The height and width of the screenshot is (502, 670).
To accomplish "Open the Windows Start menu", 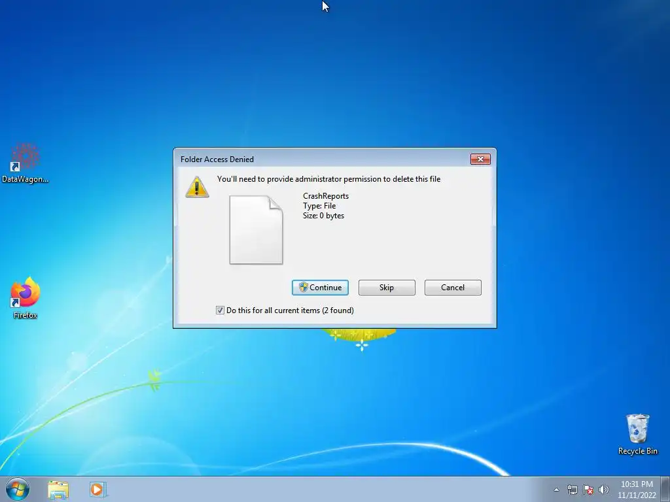I will 18,489.
